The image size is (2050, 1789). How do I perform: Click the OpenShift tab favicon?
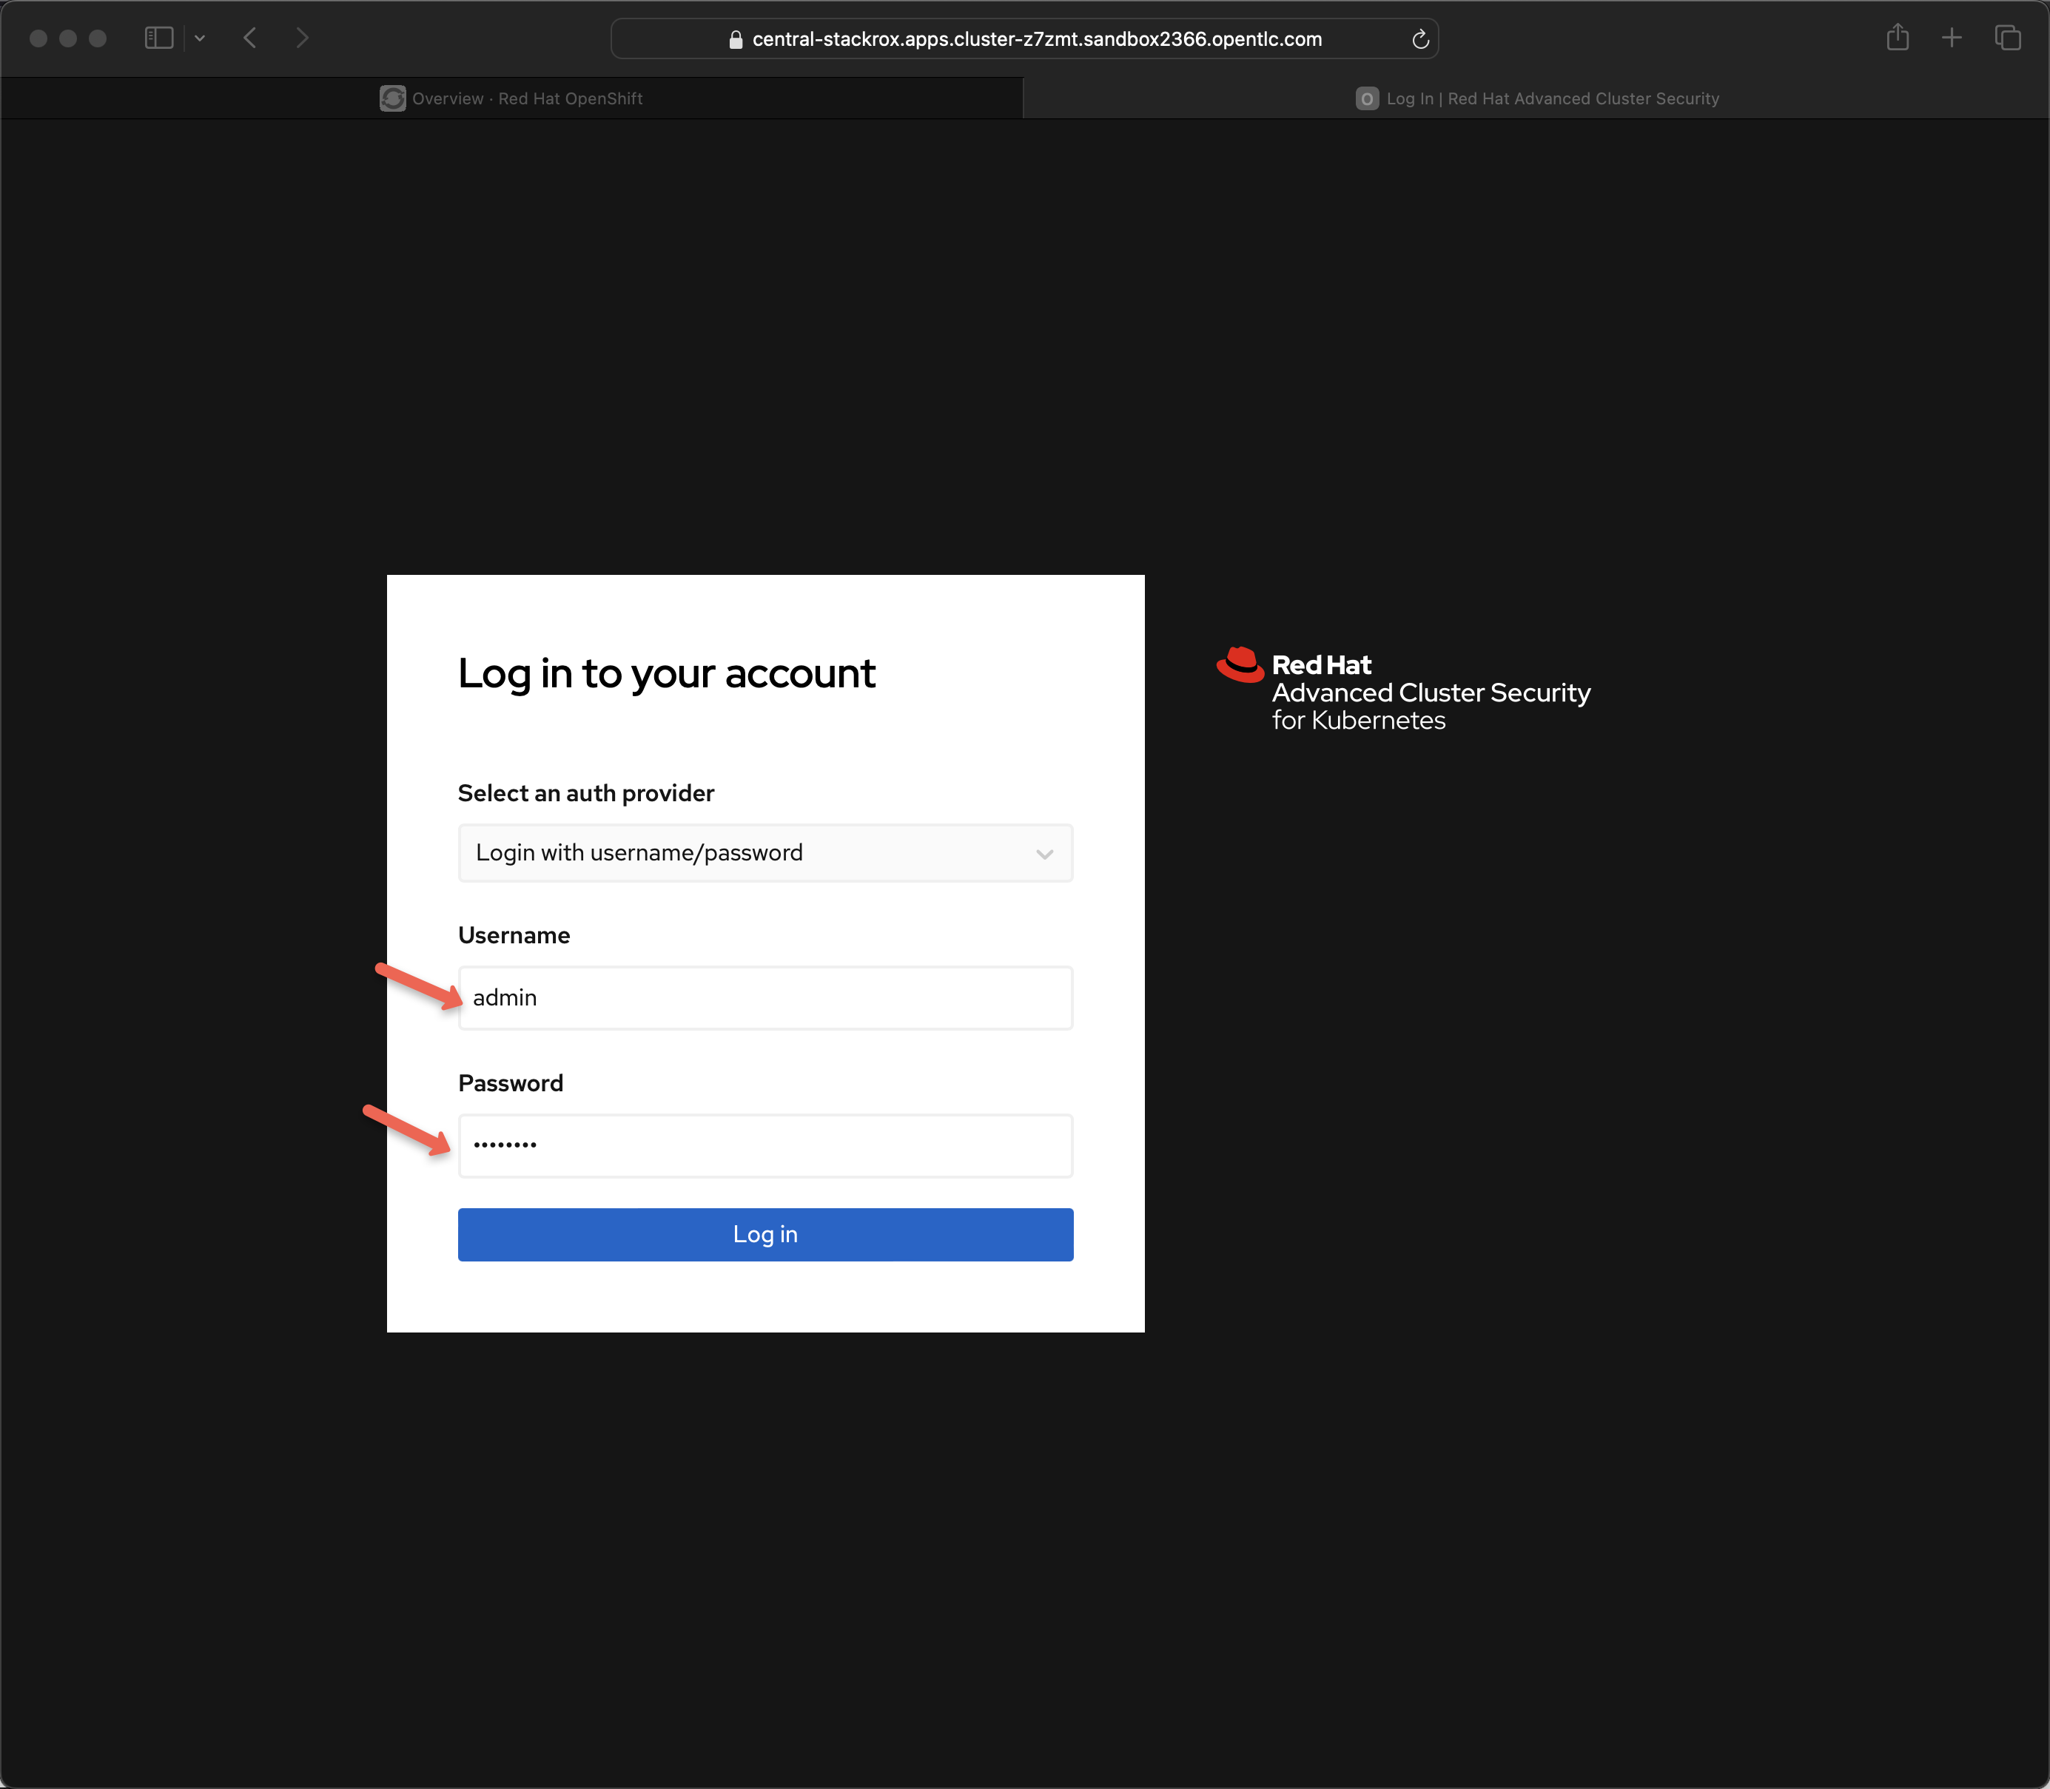click(x=392, y=99)
